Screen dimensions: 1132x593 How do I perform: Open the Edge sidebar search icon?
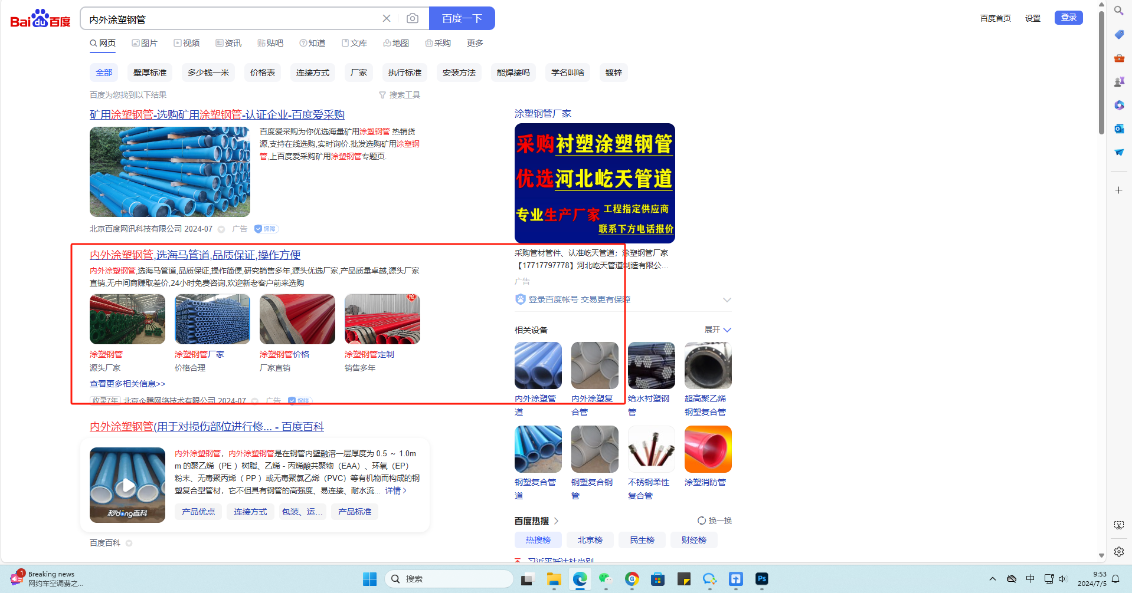pos(1118,11)
